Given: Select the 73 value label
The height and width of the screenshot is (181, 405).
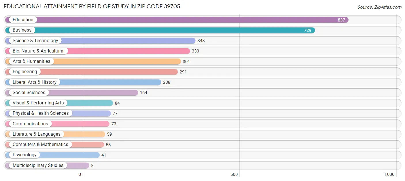Looking at the screenshot, I should pos(114,124).
